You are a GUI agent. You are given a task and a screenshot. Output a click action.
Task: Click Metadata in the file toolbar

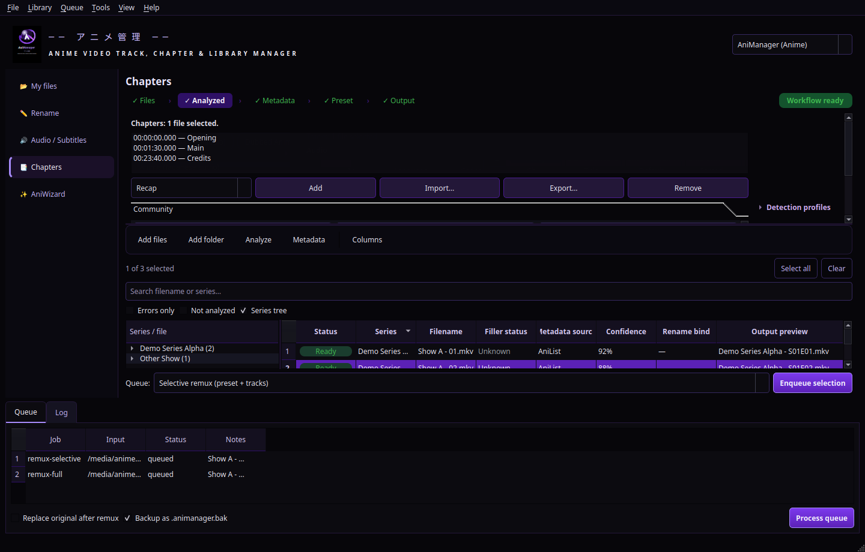(x=309, y=240)
